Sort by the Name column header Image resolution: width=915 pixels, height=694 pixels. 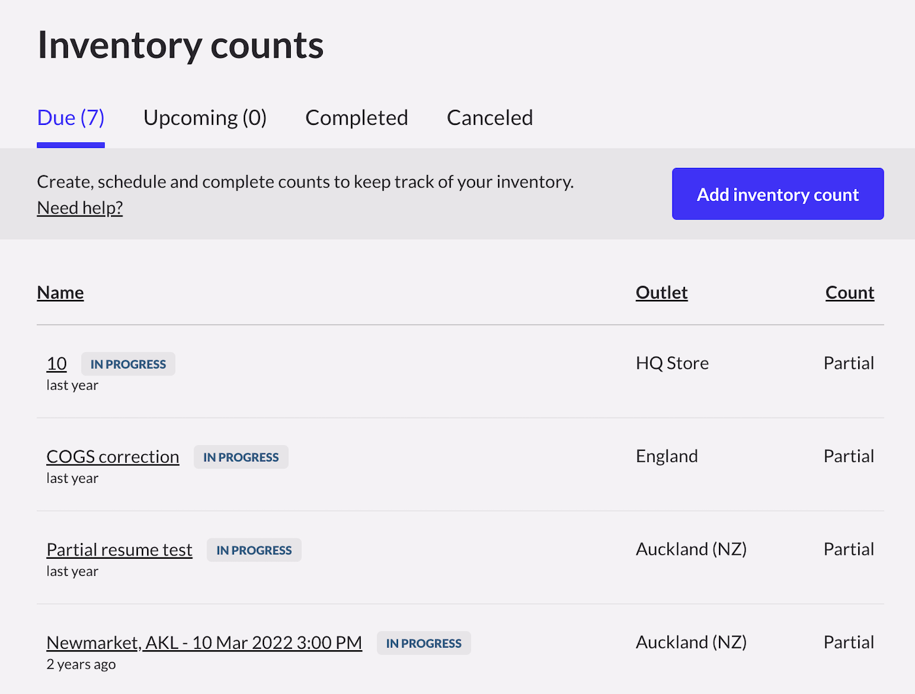(60, 292)
